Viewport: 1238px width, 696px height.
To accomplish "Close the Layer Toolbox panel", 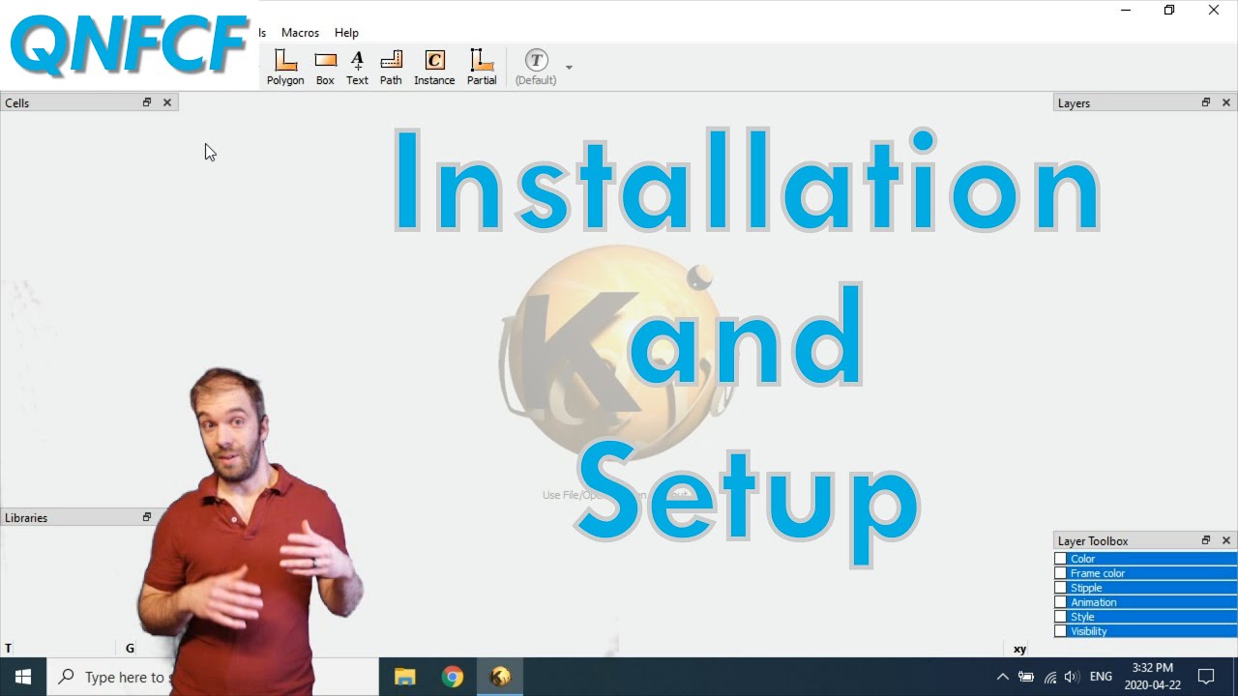I will pos(1226,540).
